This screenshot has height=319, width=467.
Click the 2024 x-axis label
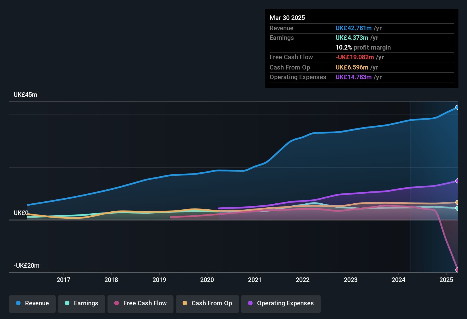398,280
